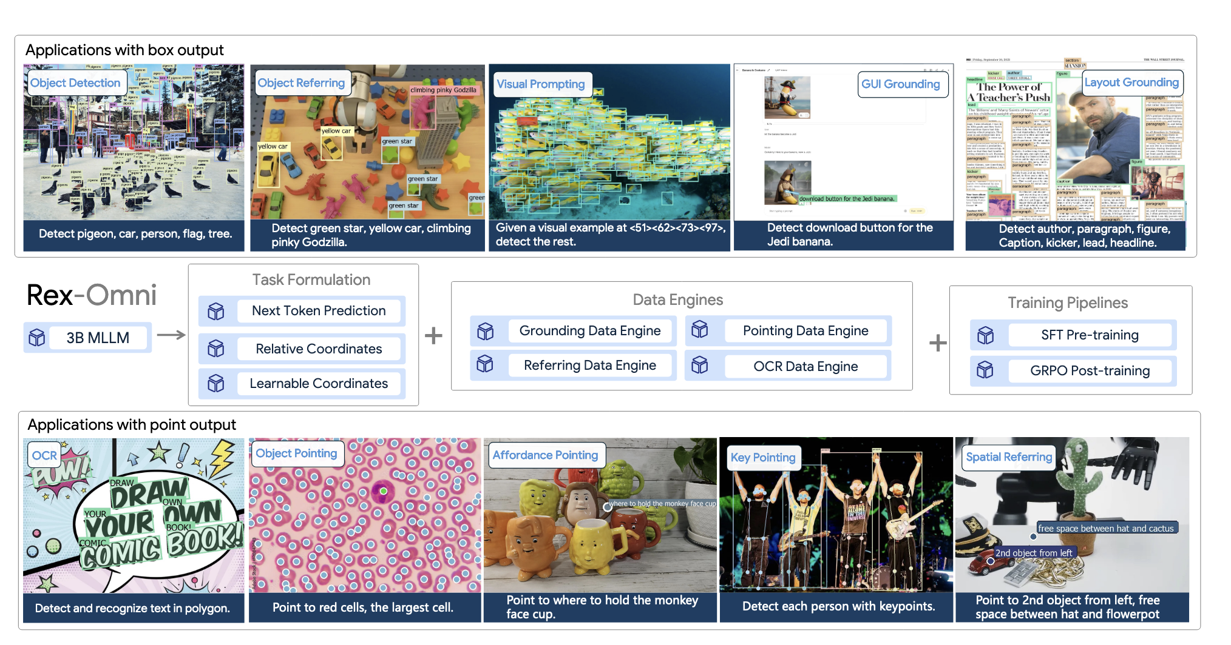This screenshot has height=645, width=1231.
Task: Select the cube icon beside OCR Data Engine
Action: [x=700, y=365]
